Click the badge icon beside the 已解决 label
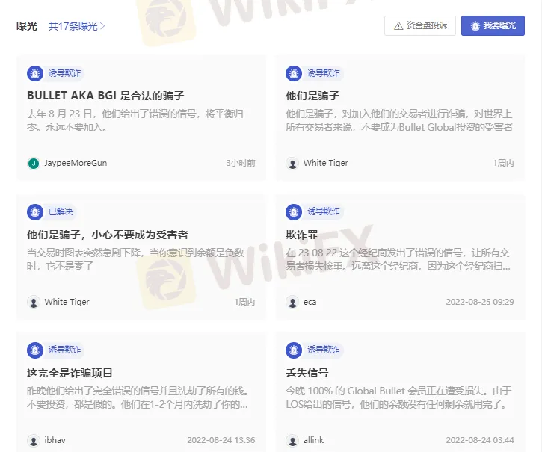This screenshot has width=542, height=452. pos(35,212)
